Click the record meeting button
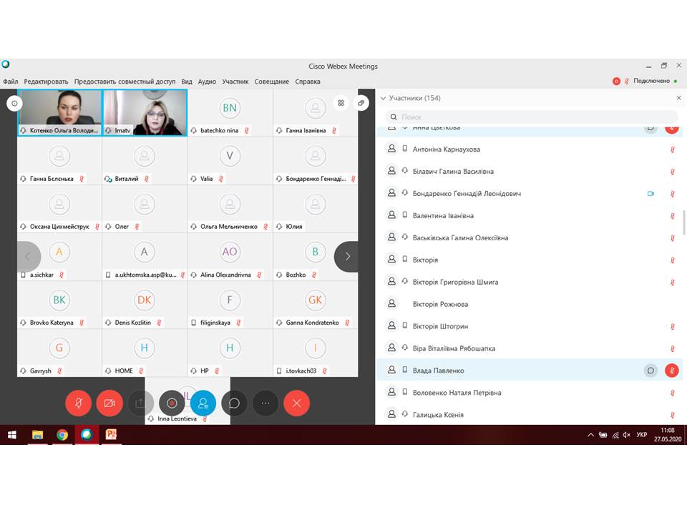Viewport: 687px width, 515px height. (x=172, y=403)
